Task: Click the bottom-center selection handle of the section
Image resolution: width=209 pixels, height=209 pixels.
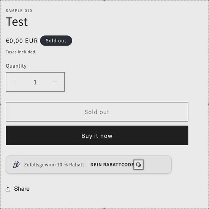Action: pos(104,209)
